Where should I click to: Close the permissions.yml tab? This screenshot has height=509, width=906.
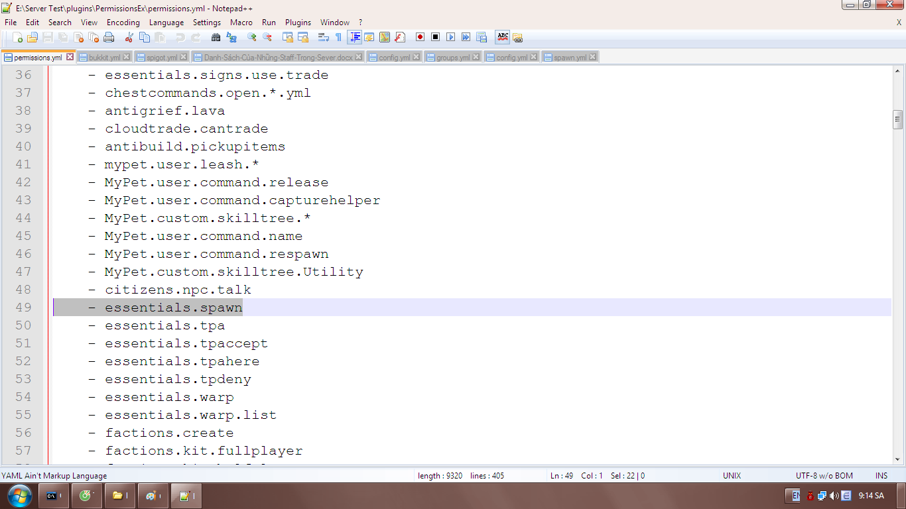[70, 57]
